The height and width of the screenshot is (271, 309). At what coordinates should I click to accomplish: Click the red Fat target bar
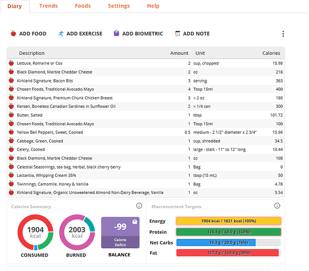pyautogui.click(x=228, y=253)
